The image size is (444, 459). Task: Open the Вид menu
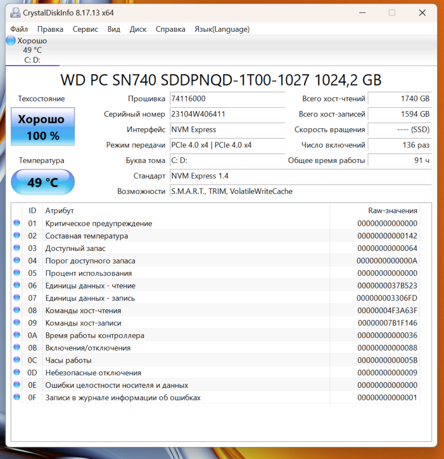[x=114, y=29]
